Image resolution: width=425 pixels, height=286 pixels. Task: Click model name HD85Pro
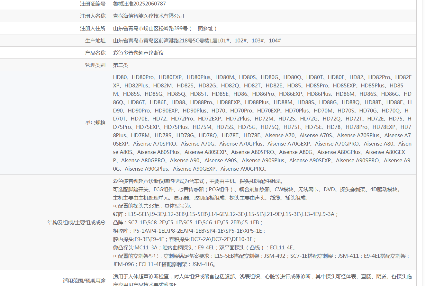click(x=317, y=85)
